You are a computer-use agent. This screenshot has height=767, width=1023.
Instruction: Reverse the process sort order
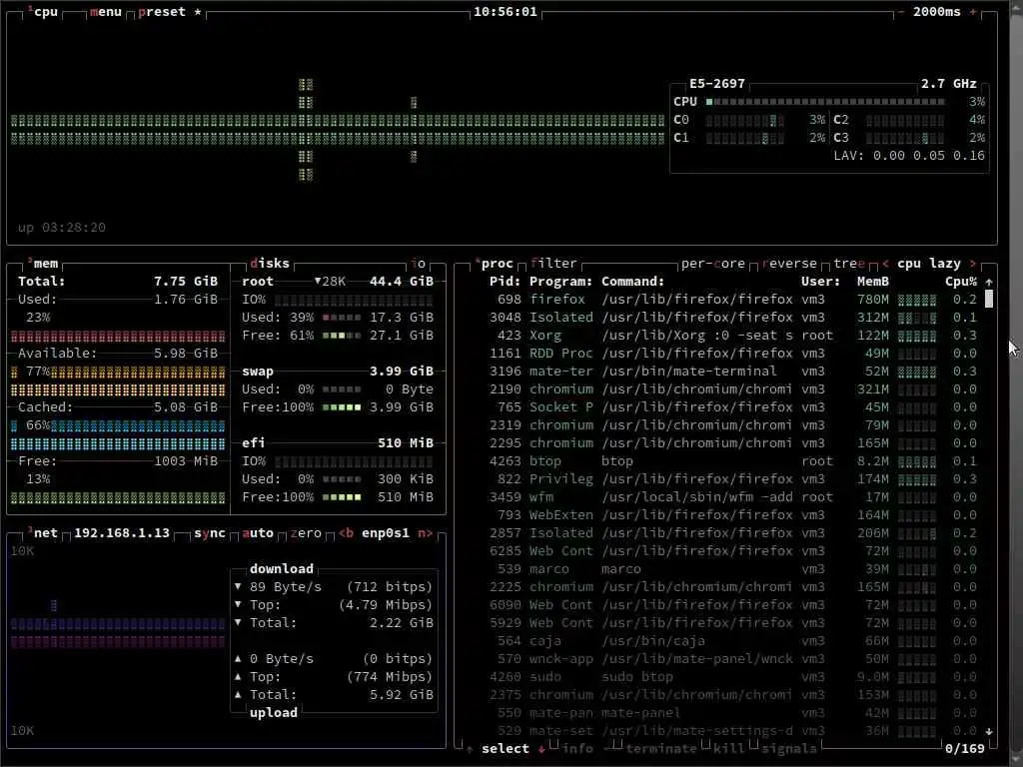(x=789, y=264)
